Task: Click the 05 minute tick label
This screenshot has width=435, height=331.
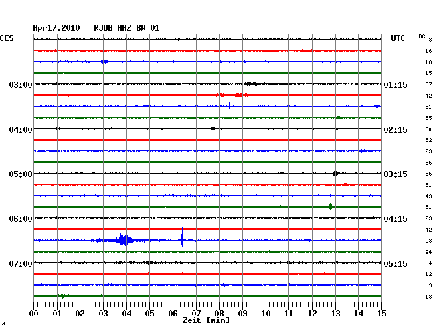Action: coord(149,314)
